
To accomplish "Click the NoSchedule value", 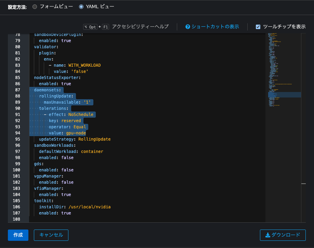I will (x=81, y=115).
